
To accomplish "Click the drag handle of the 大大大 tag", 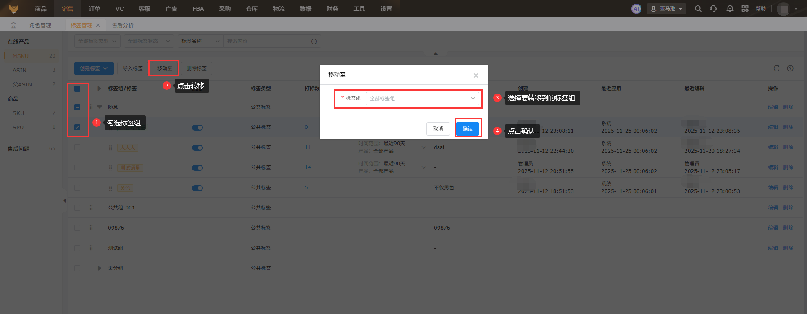I will 110,148.
